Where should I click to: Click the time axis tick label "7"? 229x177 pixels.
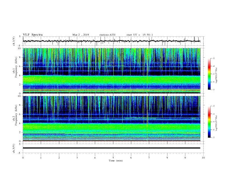point(149,158)
